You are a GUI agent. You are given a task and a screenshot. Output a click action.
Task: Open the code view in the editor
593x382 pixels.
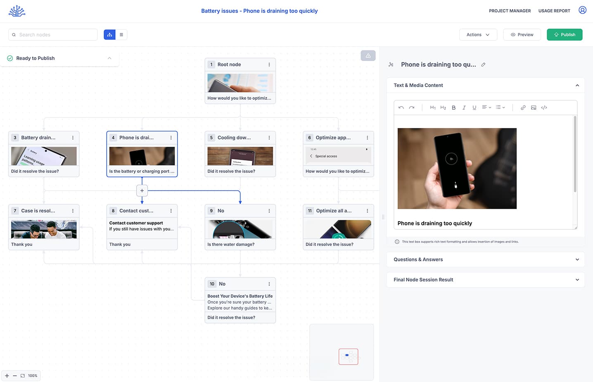point(544,107)
